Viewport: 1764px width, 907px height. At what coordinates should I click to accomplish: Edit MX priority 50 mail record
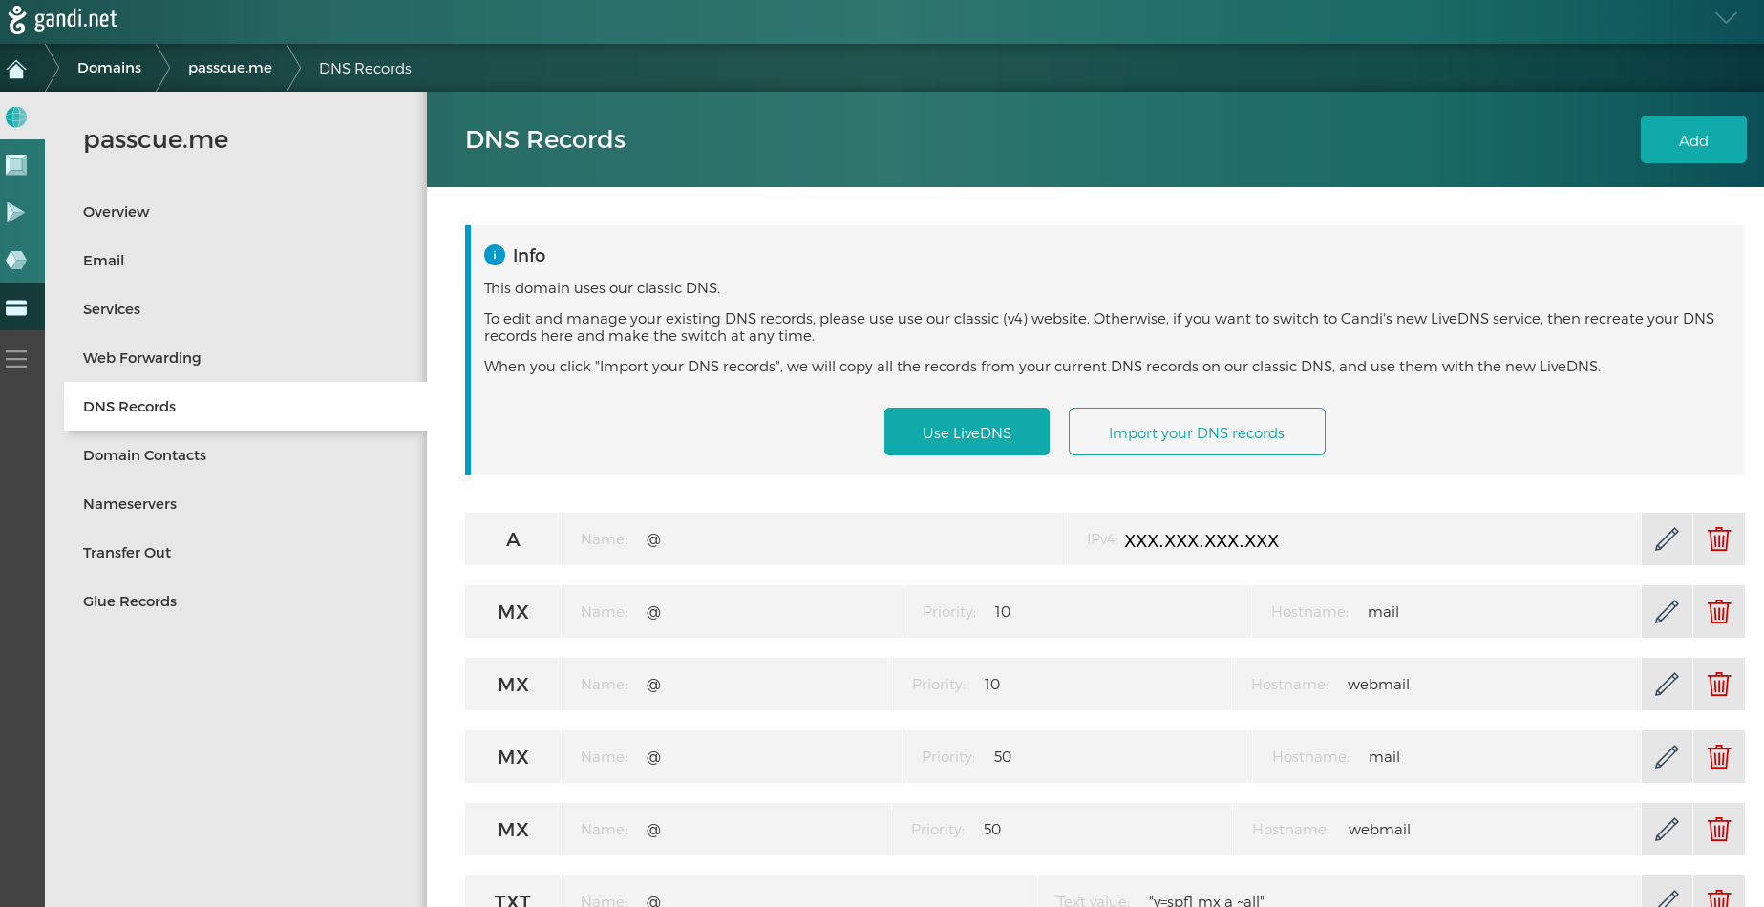coord(1667,757)
